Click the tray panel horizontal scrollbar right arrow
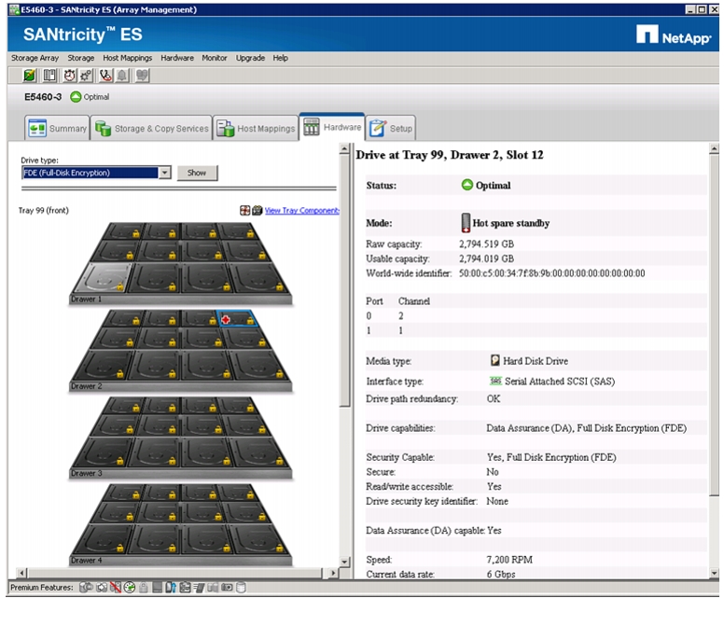The height and width of the screenshot is (626, 724). [333, 573]
